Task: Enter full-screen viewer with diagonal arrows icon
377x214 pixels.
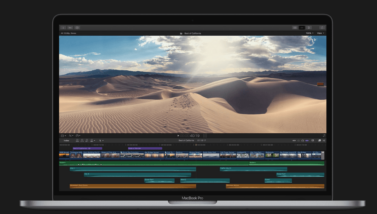Action: [x=324, y=136]
